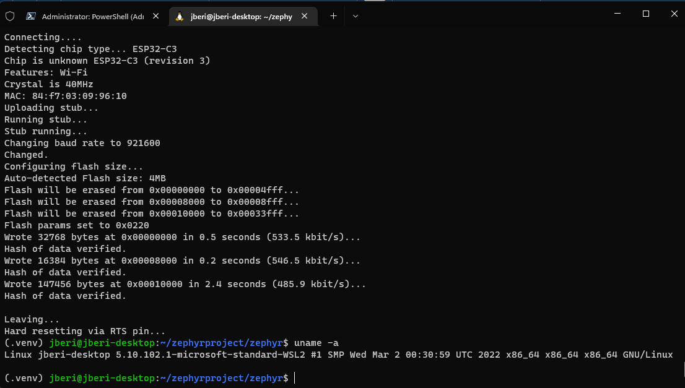685x388 pixels.
Task: Click at the final shell prompt cursor
Action: click(295, 378)
